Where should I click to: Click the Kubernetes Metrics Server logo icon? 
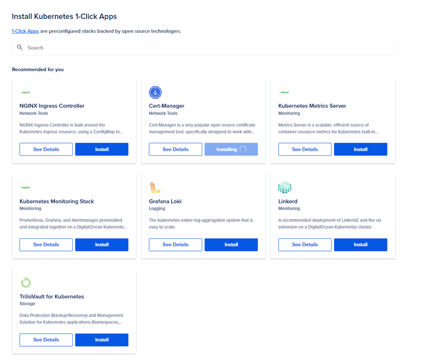[x=285, y=92]
